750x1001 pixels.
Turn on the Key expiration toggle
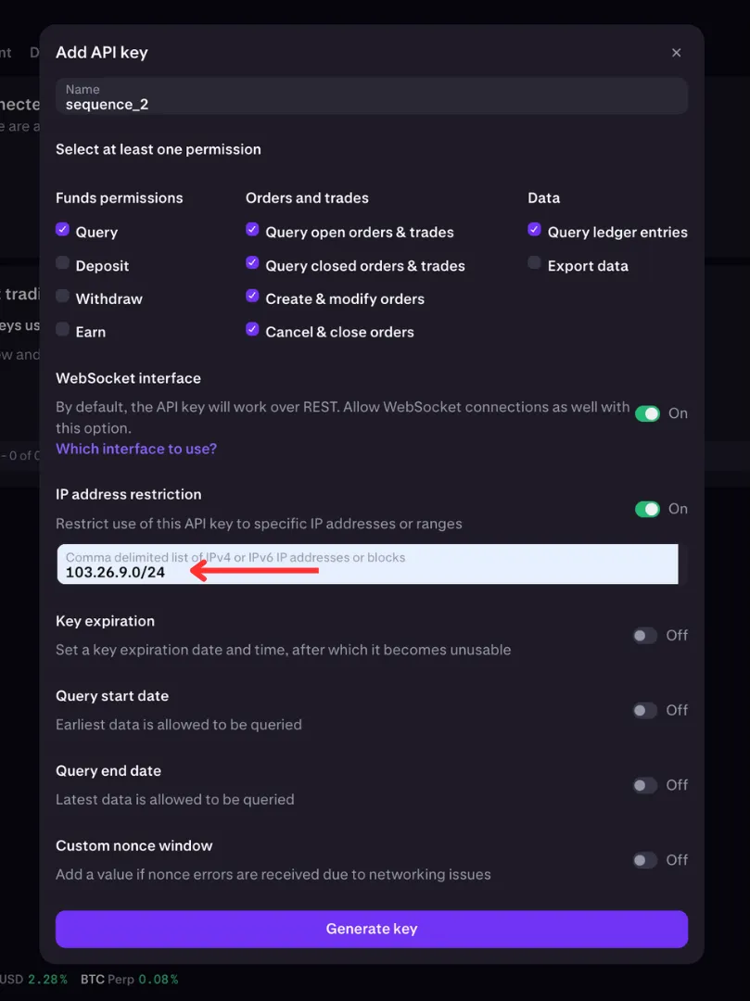pos(644,635)
